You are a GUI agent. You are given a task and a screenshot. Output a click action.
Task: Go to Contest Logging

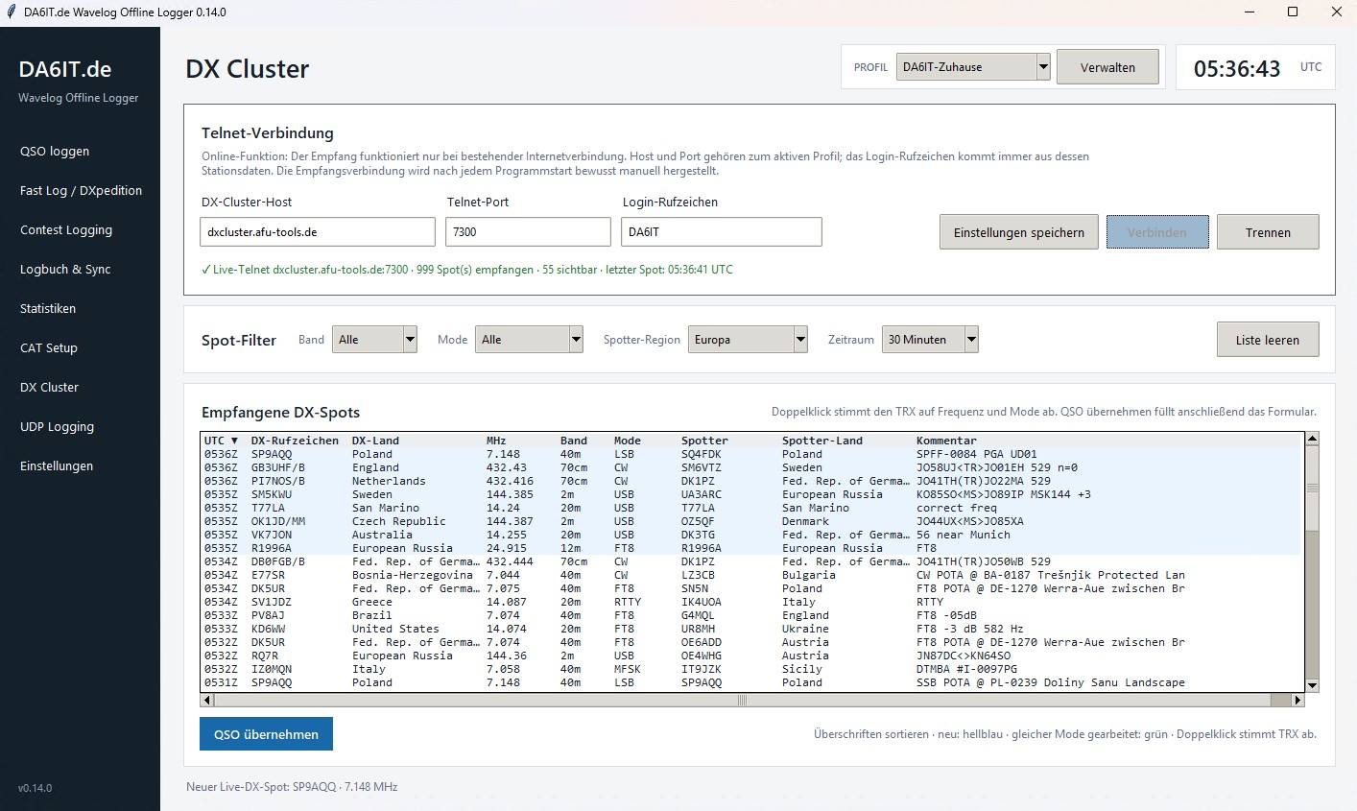[66, 229]
